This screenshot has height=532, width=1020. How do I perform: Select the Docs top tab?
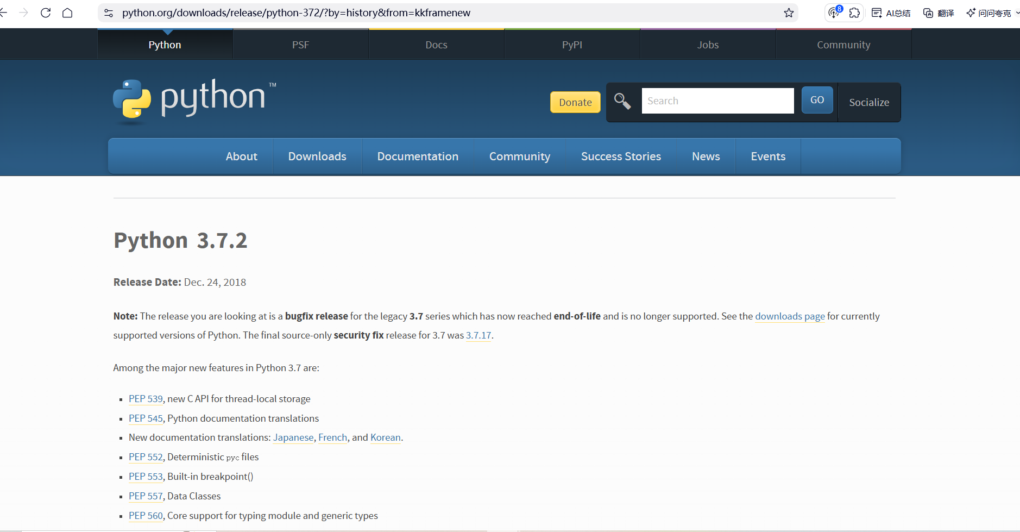(x=436, y=45)
